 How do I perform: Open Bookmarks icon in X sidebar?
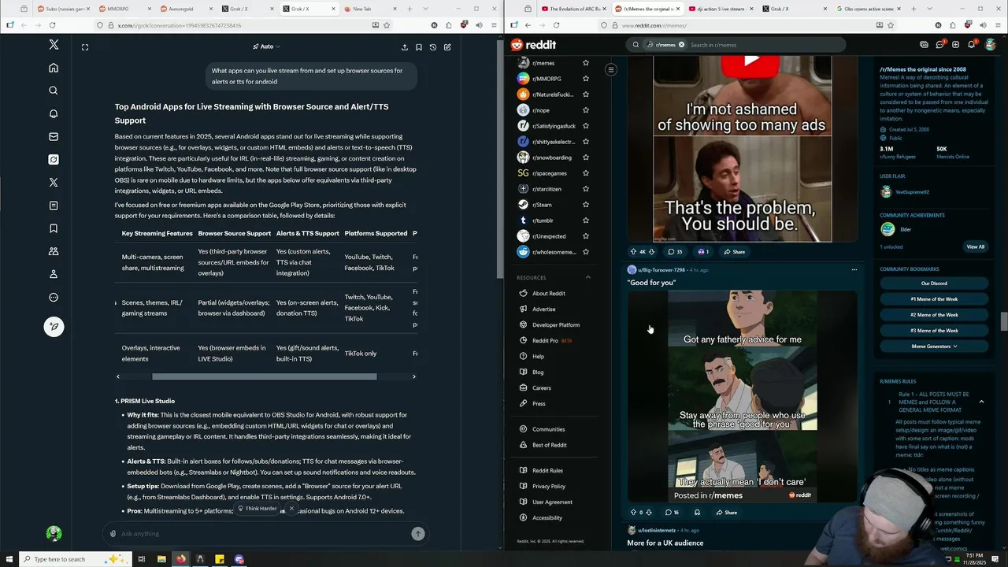click(54, 228)
